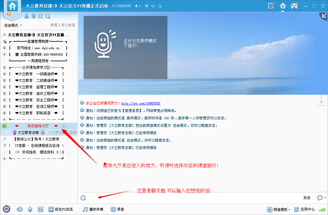Select the 【微信公众】账号:大立教育 row
This screenshot has width=328, height=215.
coord(39,139)
